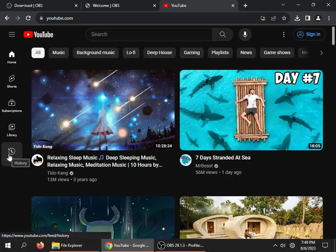Open a new browser tab
336x252 pixels.
coord(245,6)
